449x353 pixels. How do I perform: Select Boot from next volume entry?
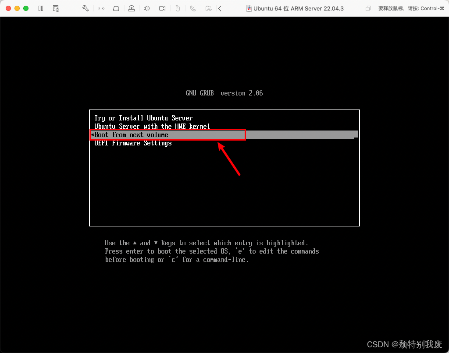coord(224,134)
